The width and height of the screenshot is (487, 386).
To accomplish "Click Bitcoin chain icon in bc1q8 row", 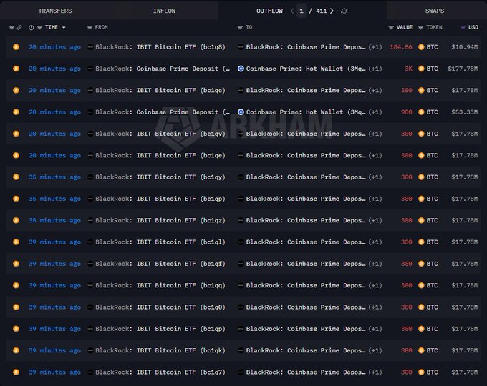I will 16,47.
